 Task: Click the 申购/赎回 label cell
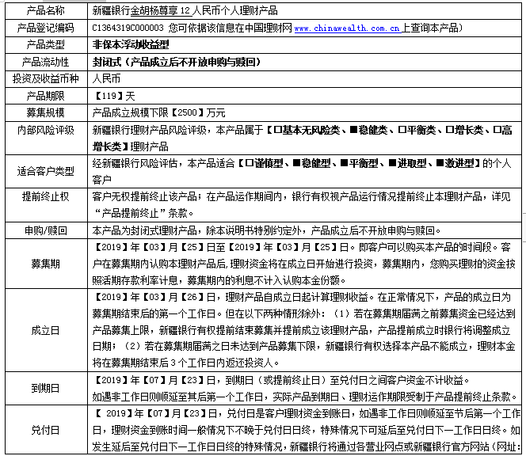click(x=46, y=230)
